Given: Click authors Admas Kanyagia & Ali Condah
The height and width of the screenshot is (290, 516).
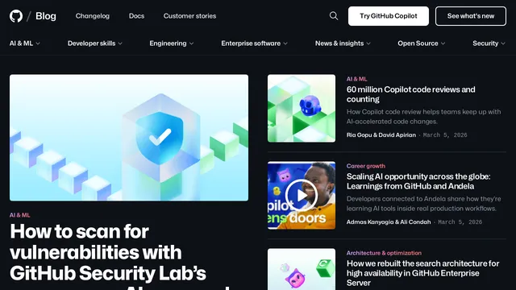Looking at the screenshot, I should [389, 222].
